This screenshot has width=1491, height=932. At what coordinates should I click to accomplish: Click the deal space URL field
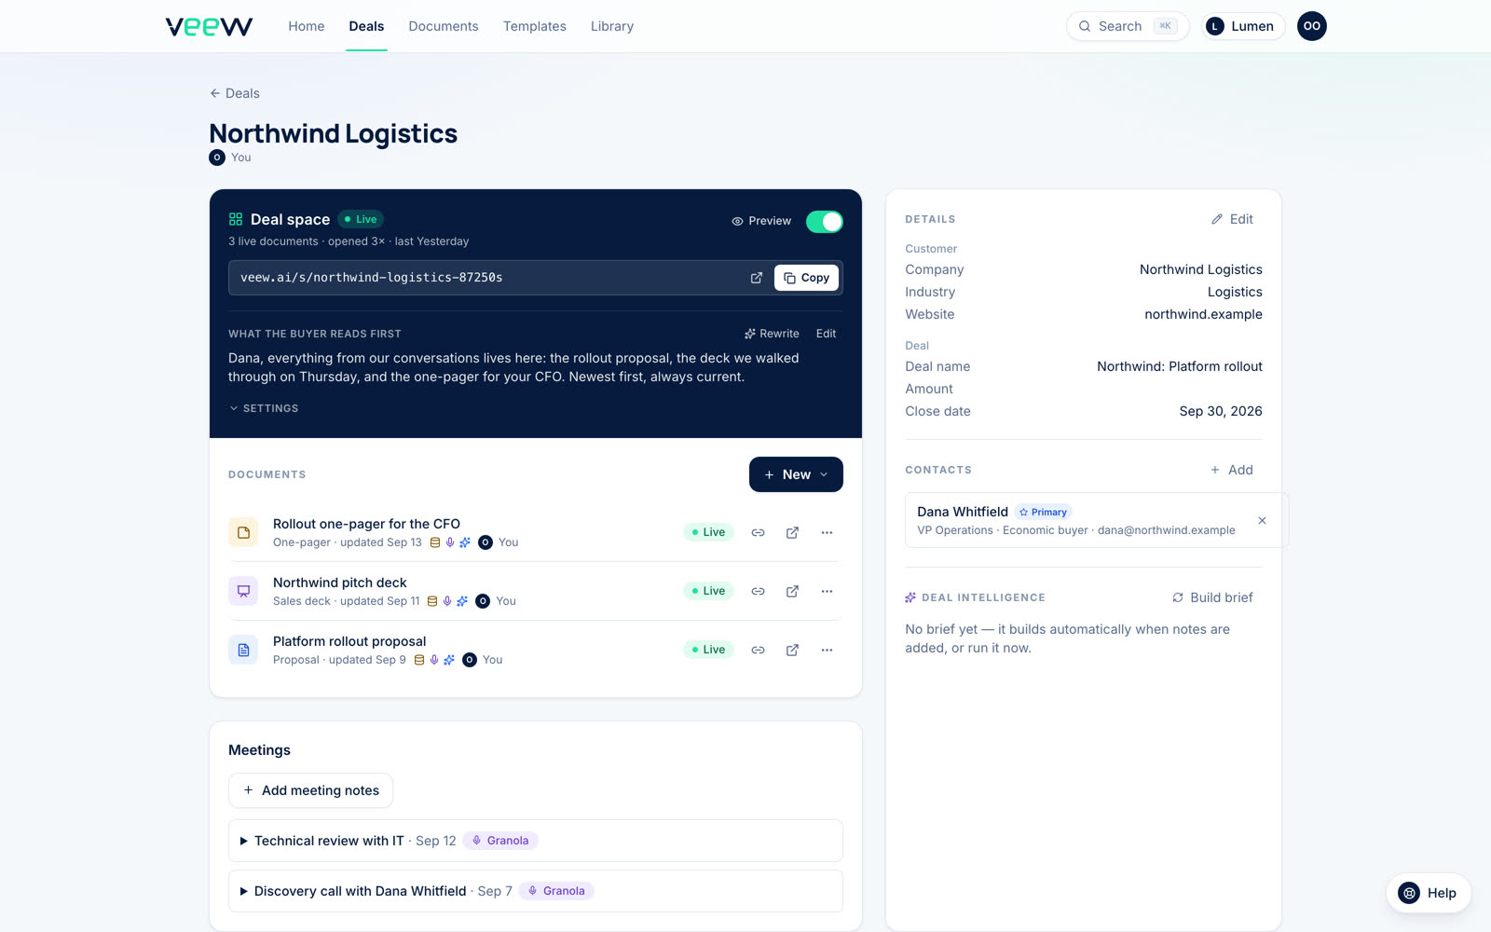[485, 278]
